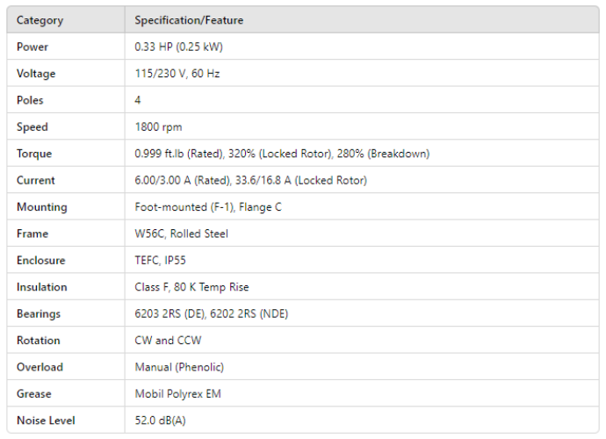Click the 52.0 dB(A) noise level value
This screenshot has width=606, height=439.
[160, 421]
